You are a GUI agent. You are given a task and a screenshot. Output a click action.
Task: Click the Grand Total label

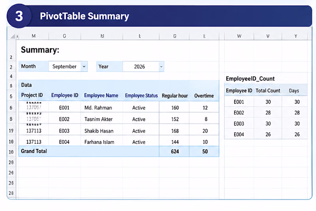pos(34,151)
